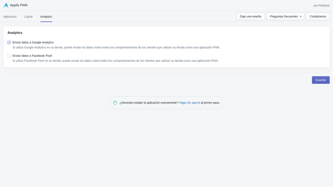This screenshot has height=187, width=333.
Task: Select the Analytics tab
Action: click(x=46, y=17)
